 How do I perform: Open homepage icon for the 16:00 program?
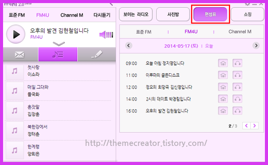[223, 111]
